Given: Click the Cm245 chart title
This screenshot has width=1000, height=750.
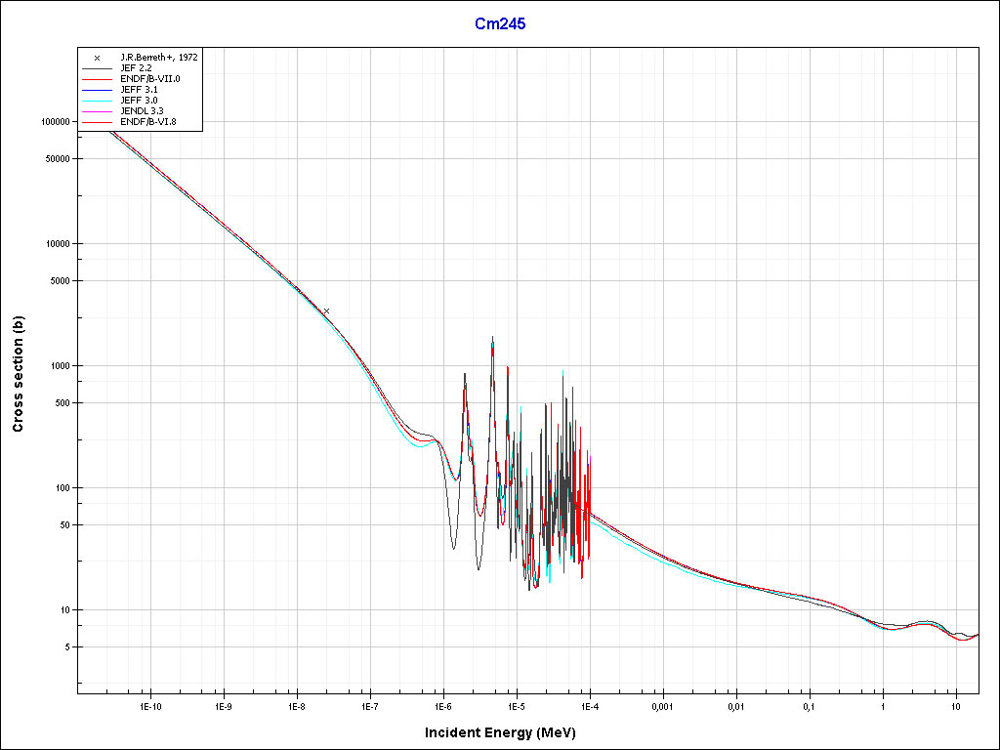Looking at the screenshot, I should click(500, 24).
